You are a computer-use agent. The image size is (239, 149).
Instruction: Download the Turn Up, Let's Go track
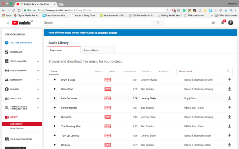pos(229,135)
